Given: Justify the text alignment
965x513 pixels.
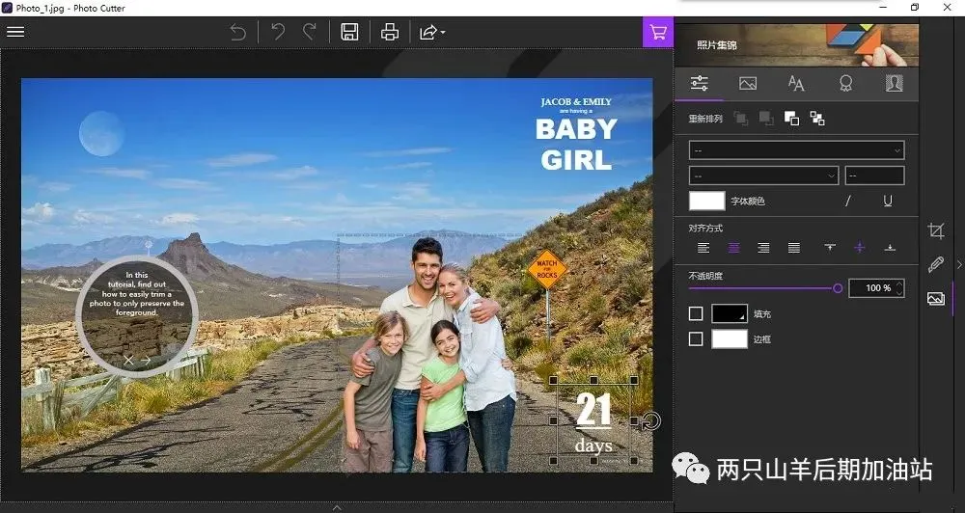Looking at the screenshot, I should (794, 248).
